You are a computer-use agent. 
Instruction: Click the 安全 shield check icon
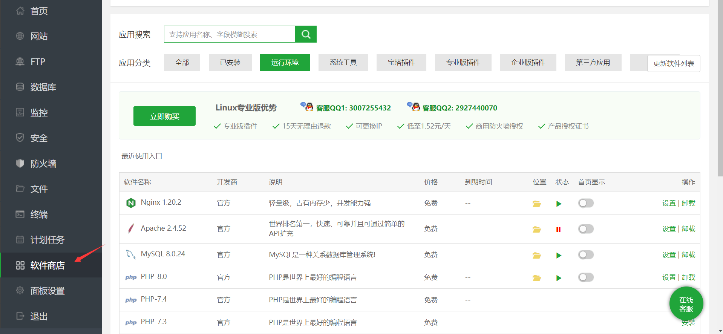pos(20,138)
